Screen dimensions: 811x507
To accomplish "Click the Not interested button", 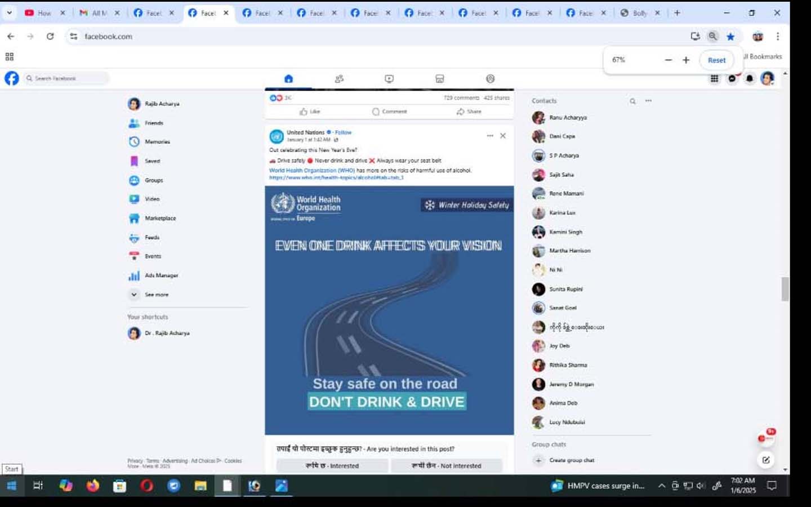I will [447, 466].
